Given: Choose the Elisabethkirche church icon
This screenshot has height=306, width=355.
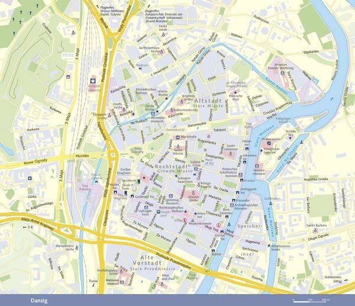Looking at the screenshot, I should [109, 115].
